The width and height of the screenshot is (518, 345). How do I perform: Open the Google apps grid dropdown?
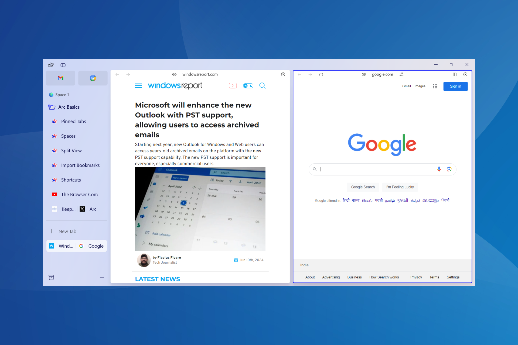(x=435, y=86)
